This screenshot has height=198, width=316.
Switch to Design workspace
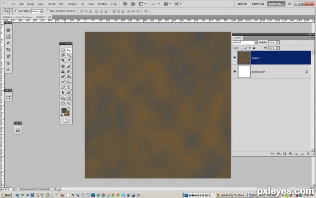coord(242,4)
